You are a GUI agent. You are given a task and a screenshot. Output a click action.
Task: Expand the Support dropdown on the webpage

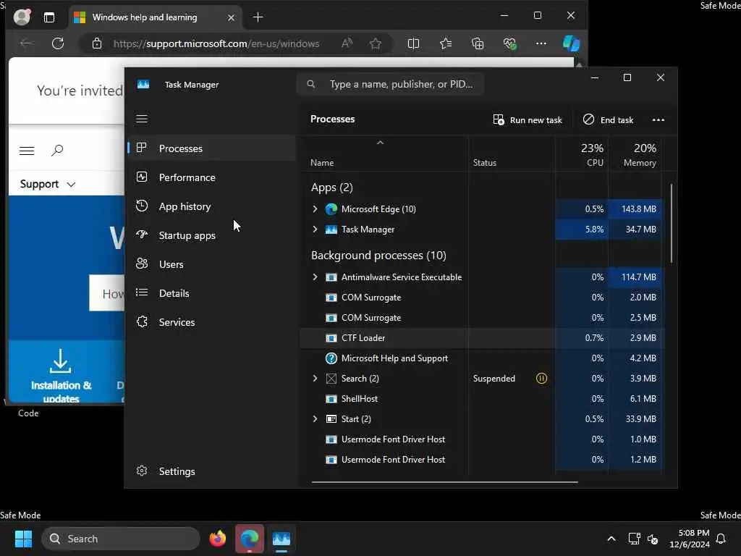coord(47,184)
